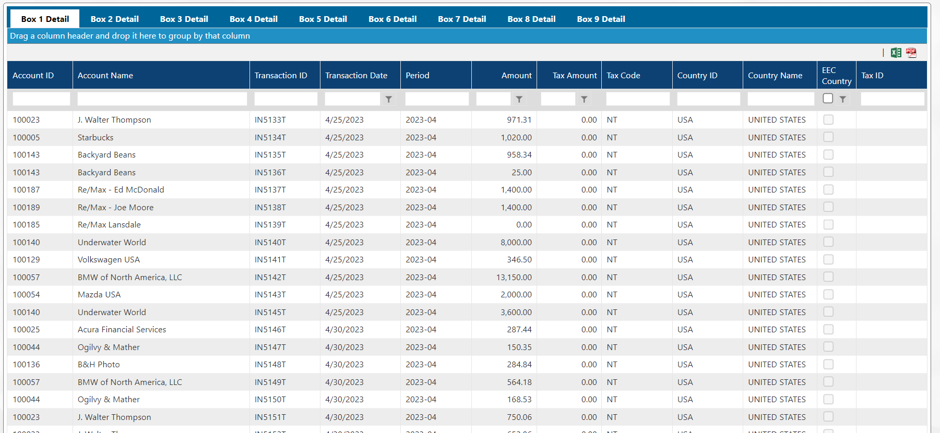Open the Box 5 Detail tab
Screen dimensions: 940x433
(323, 19)
